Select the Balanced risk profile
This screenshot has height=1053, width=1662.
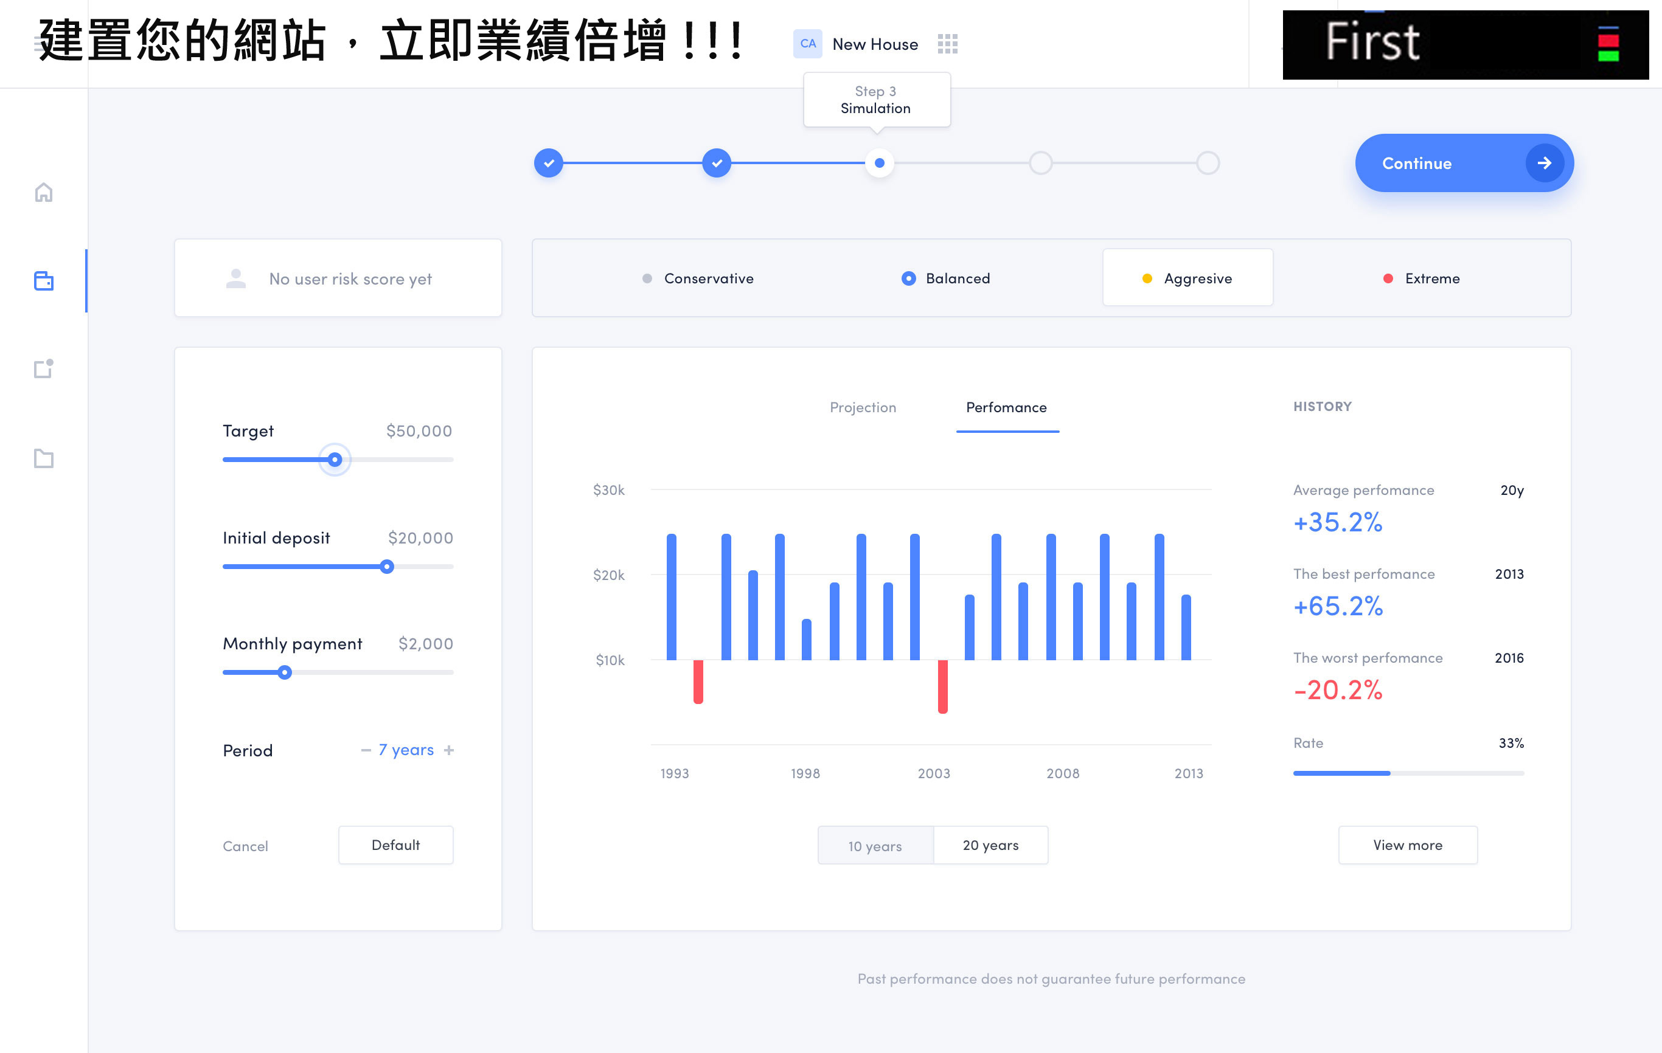[945, 278]
